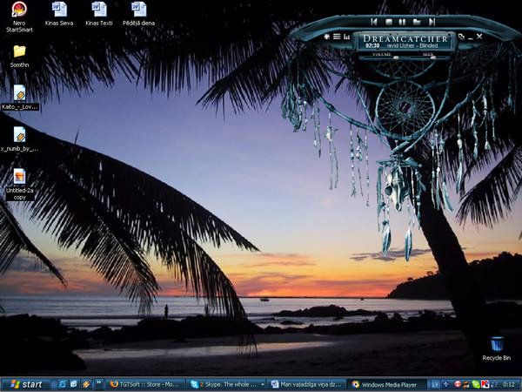Screen dimensions: 522x392
Task: Open the LV language indicator
Action: click(435, 385)
